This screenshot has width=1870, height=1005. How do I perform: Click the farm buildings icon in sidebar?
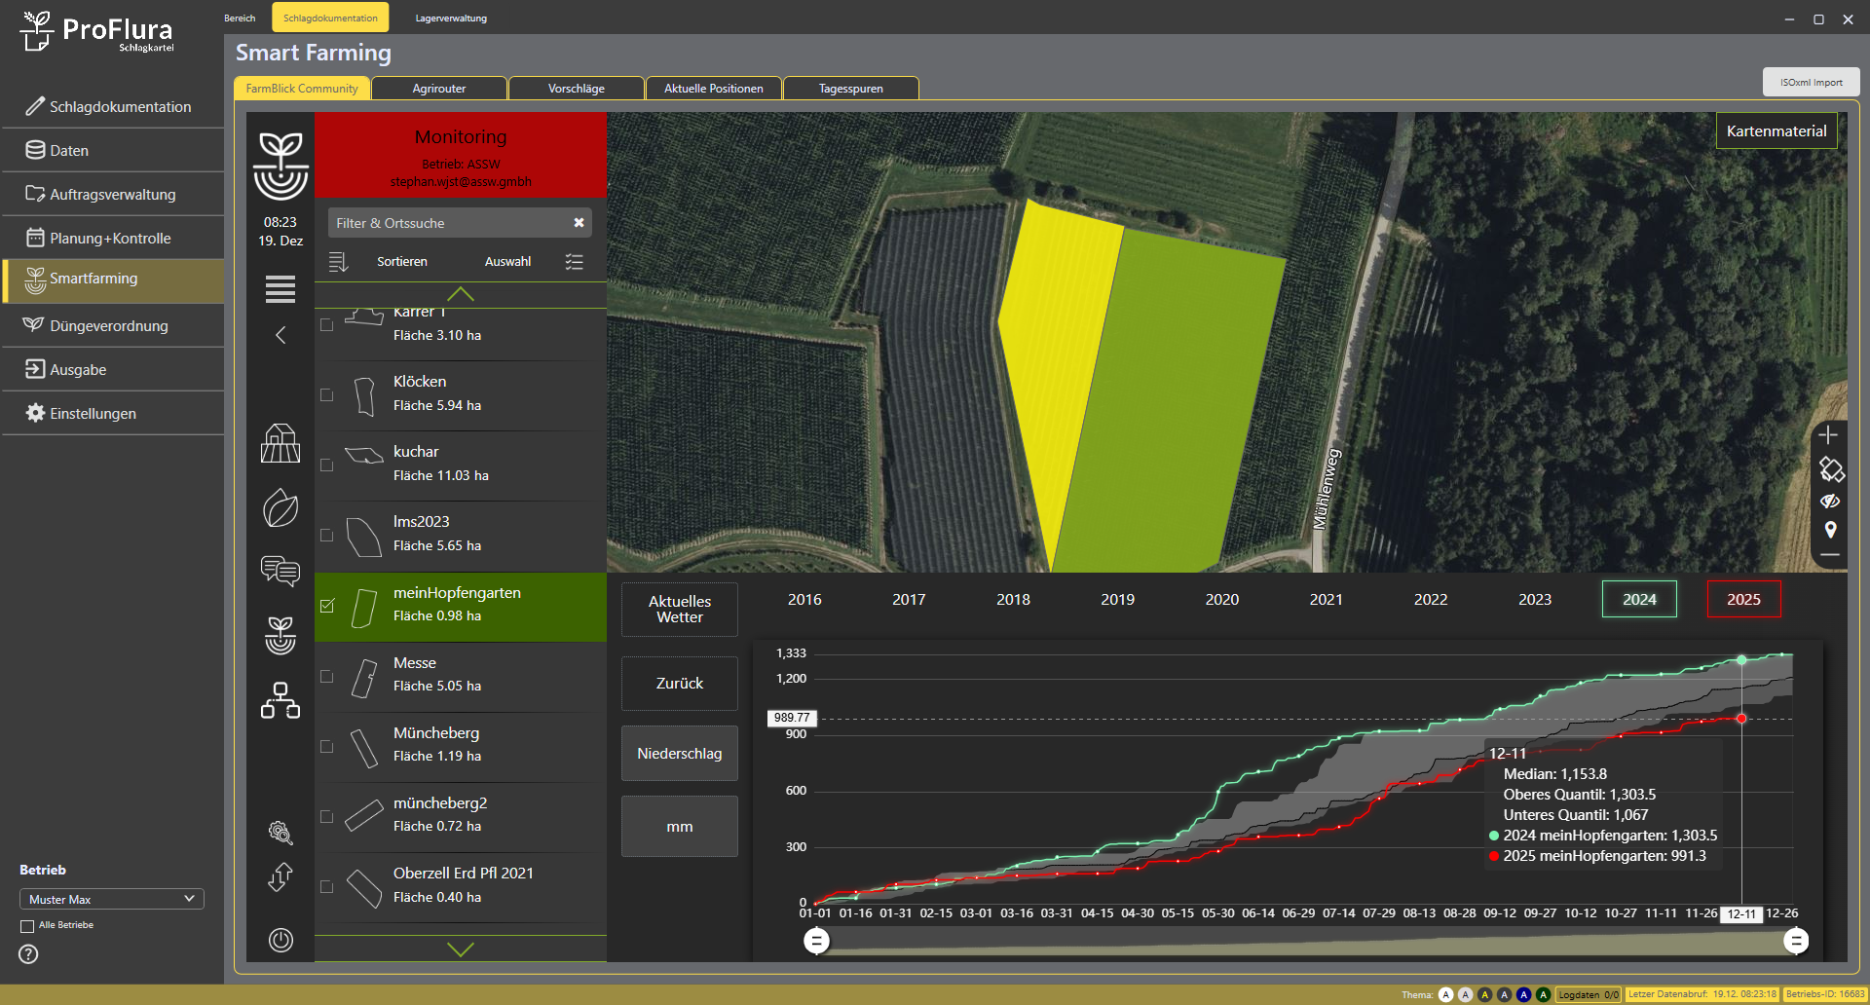click(280, 443)
